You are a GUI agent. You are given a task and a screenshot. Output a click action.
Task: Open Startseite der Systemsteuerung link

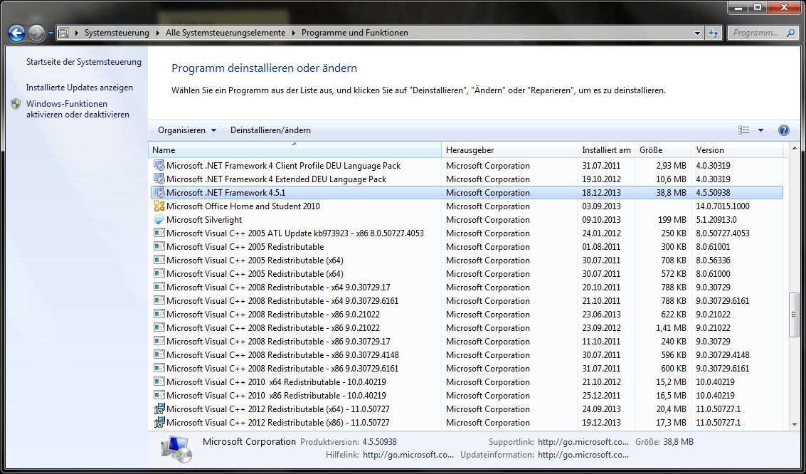[84, 62]
